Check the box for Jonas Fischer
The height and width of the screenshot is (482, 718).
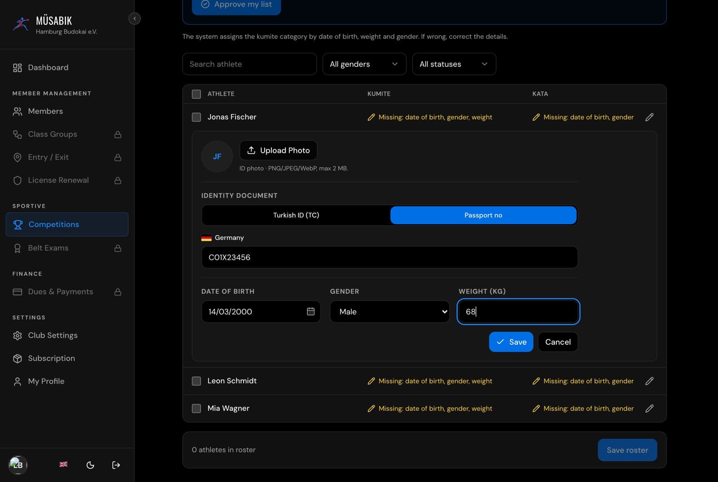[x=196, y=117]
